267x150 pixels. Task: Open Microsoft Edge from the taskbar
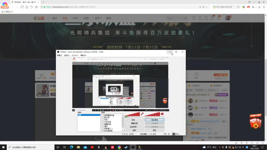pos(71,147)
